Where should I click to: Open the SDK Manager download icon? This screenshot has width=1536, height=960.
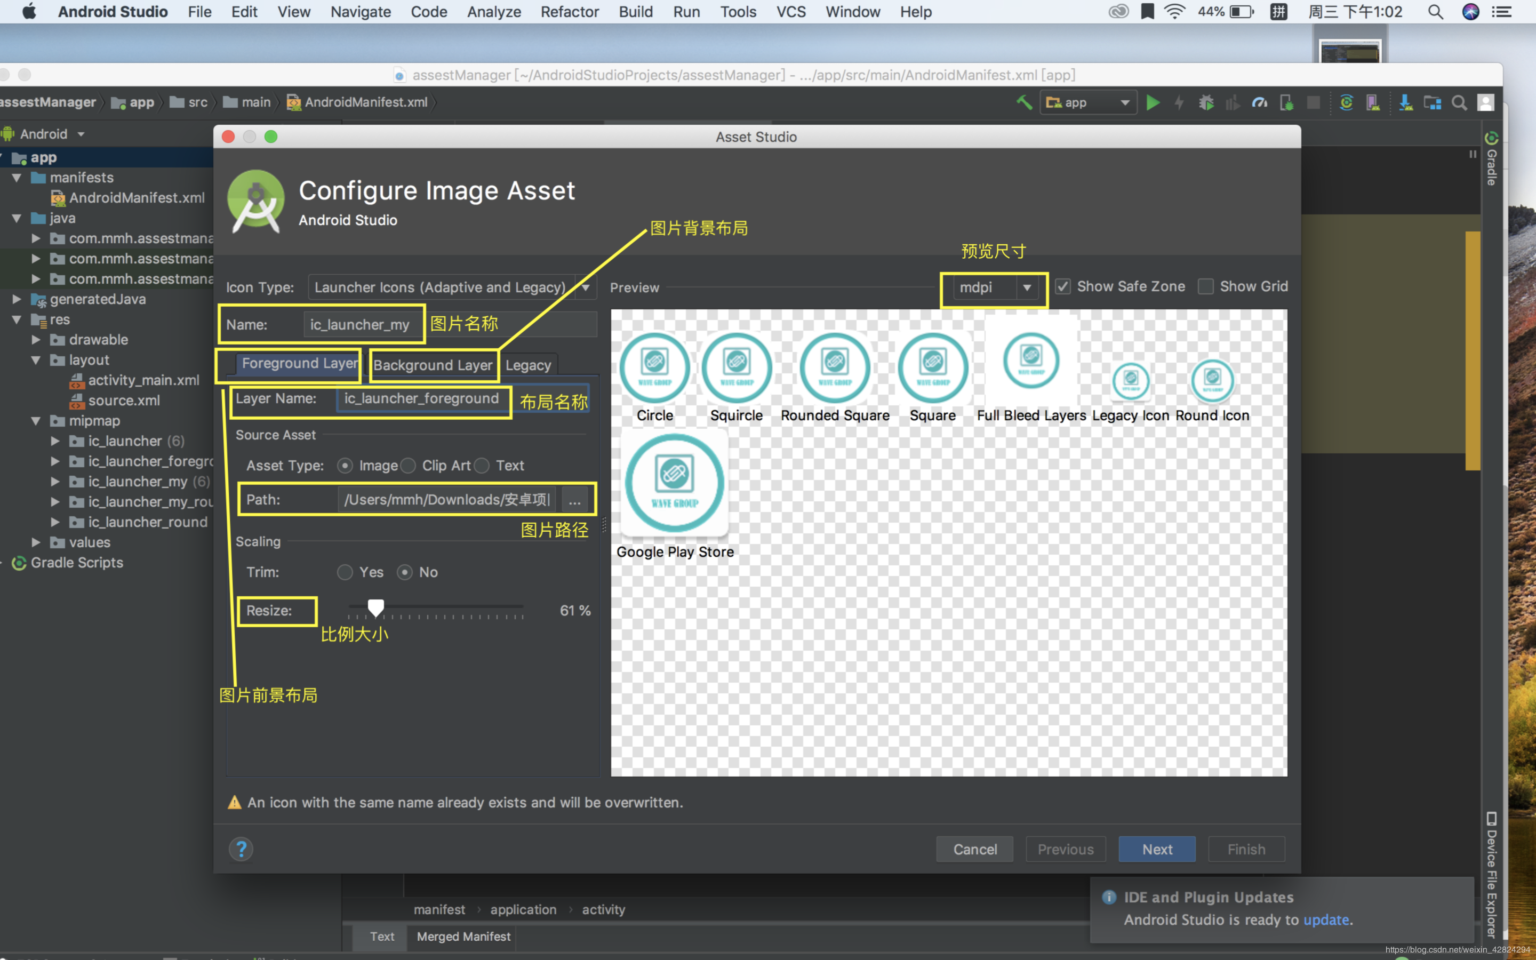(1405, 102)
